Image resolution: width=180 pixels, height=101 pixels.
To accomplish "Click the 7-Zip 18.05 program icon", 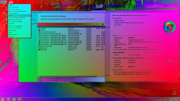I will click(x=39, y=28).
